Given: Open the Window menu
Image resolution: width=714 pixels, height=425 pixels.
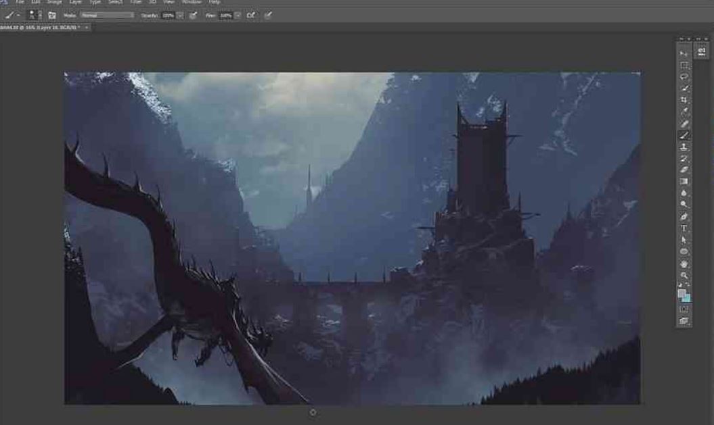Looking at the screenshot, I should (x=192, y=3).
